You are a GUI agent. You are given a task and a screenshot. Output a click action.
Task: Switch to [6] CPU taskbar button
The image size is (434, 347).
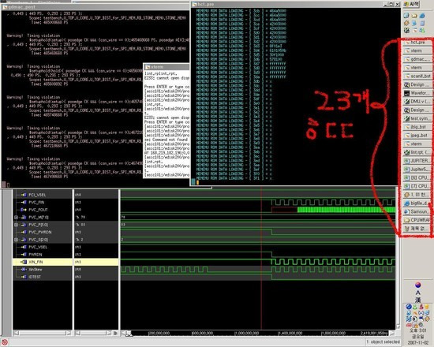pyautogui.click(x=417, y=177)
